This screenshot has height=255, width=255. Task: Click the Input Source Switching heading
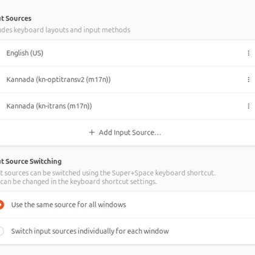click(x=31, y=161)
